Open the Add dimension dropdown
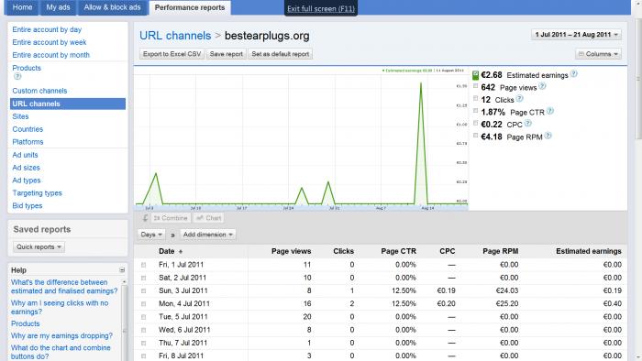 (207, 235)
